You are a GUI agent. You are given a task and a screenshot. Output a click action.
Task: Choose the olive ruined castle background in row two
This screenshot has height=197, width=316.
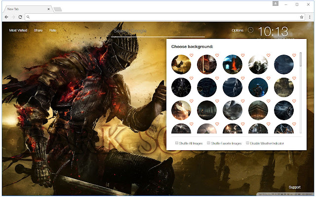[x=284, y=88]
